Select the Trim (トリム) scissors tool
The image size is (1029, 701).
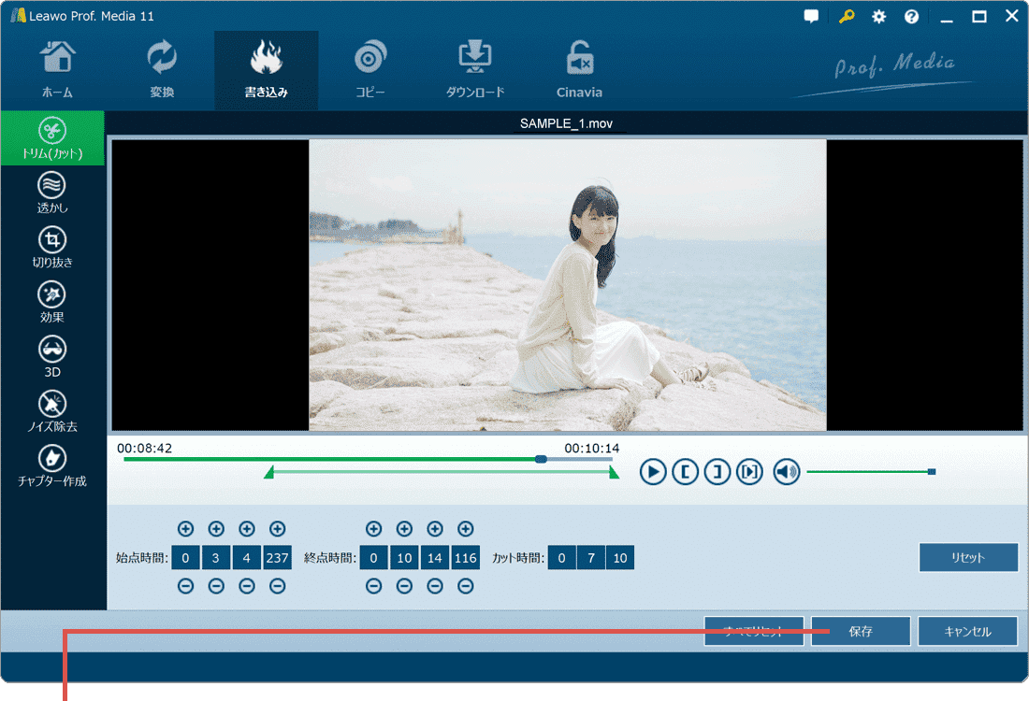tap(52, 137)
